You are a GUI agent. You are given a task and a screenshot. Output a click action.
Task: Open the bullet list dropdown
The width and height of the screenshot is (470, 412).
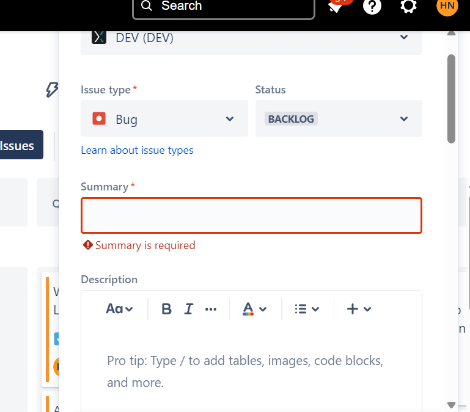coord(307,309)
